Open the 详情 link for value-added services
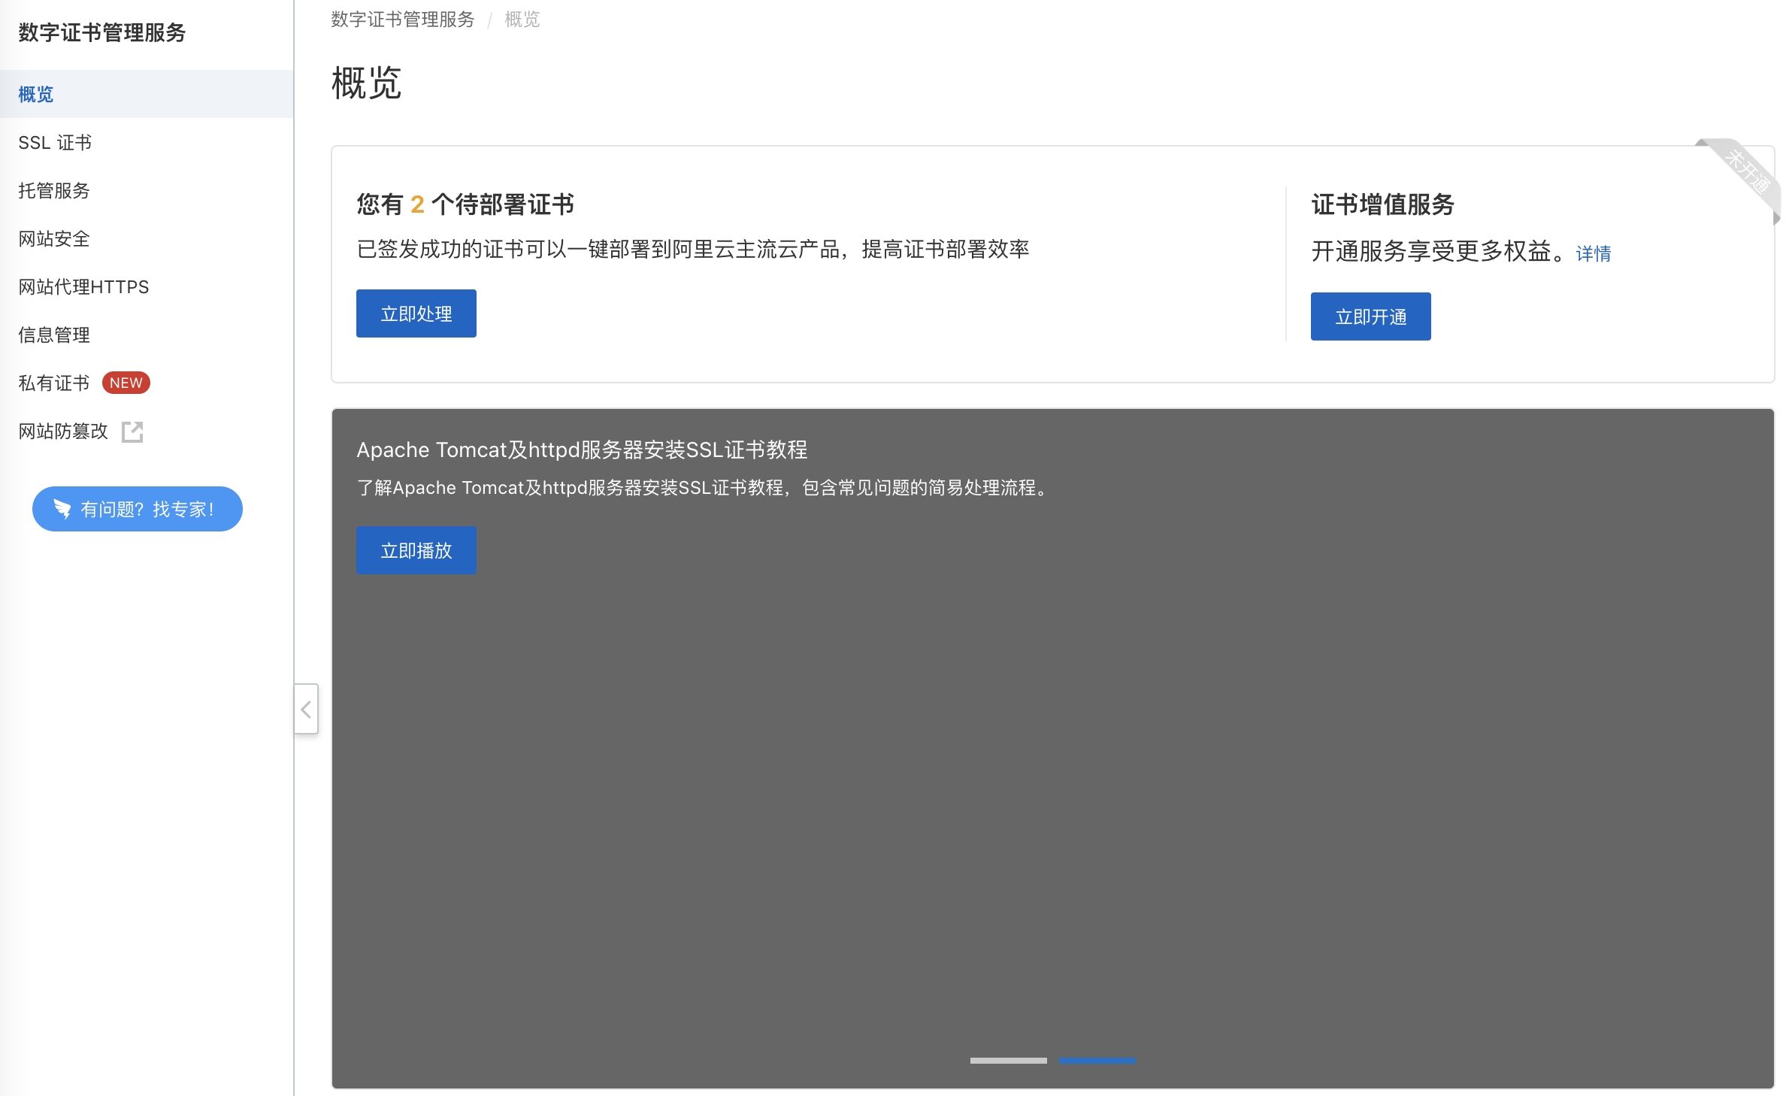 pos(1593,254)
